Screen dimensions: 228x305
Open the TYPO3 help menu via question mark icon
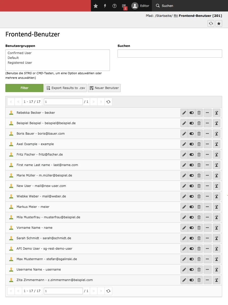114,6
